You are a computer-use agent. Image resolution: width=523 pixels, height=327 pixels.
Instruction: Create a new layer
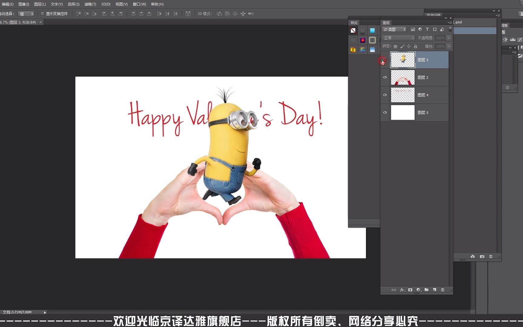(435, 290)
